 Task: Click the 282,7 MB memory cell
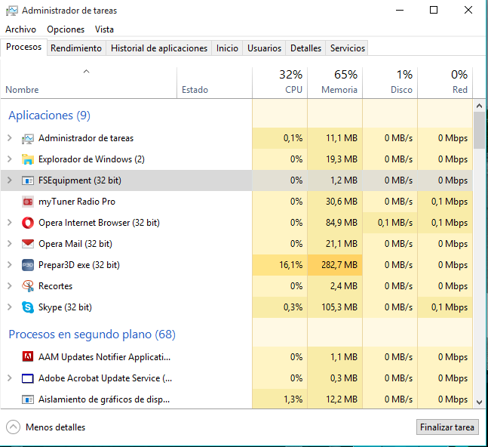click(335, 265)
